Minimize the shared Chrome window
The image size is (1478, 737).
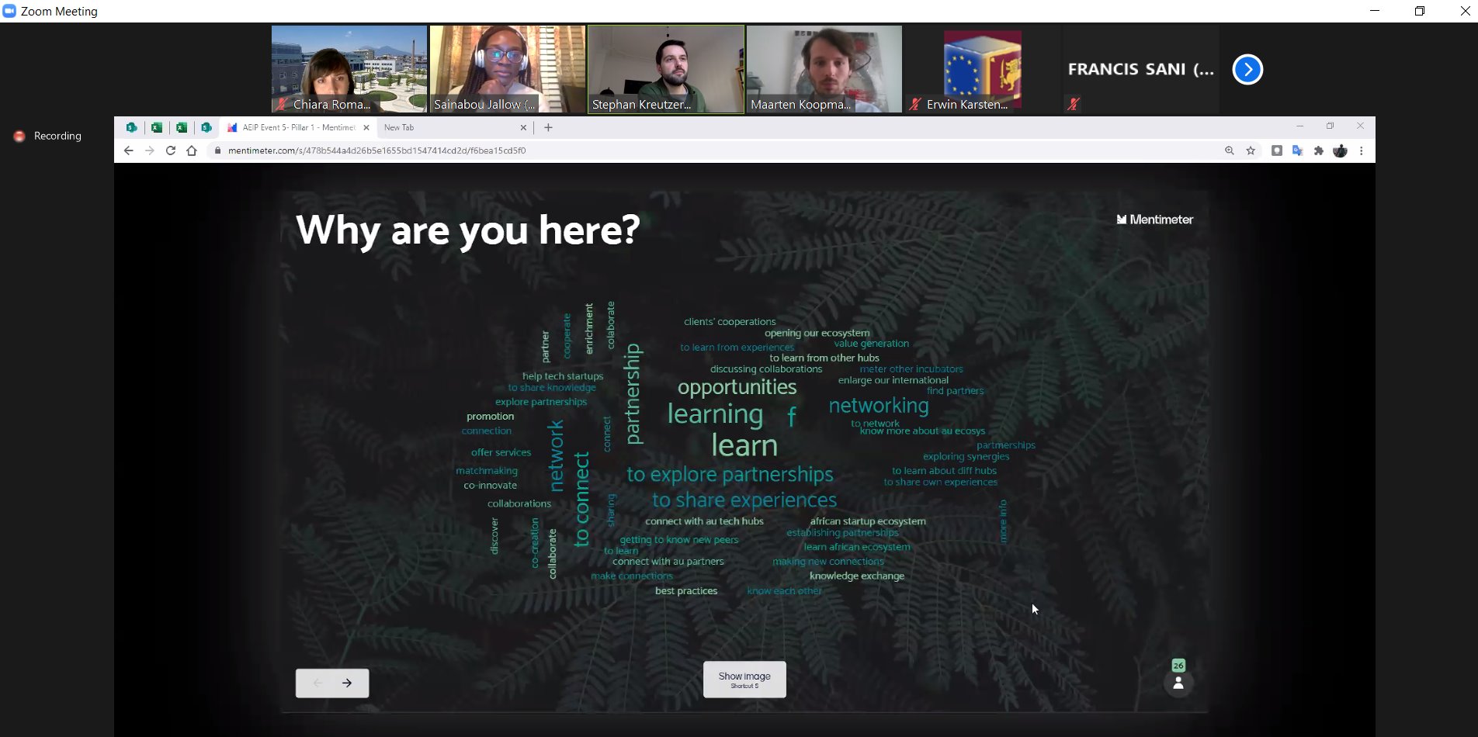1300,126
